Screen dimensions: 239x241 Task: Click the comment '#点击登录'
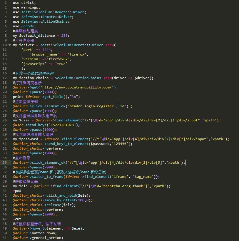point(21,158)
